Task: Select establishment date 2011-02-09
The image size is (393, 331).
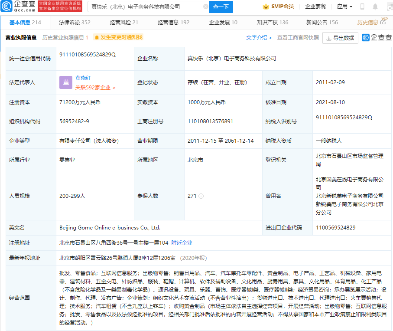Action: (330, 82)
